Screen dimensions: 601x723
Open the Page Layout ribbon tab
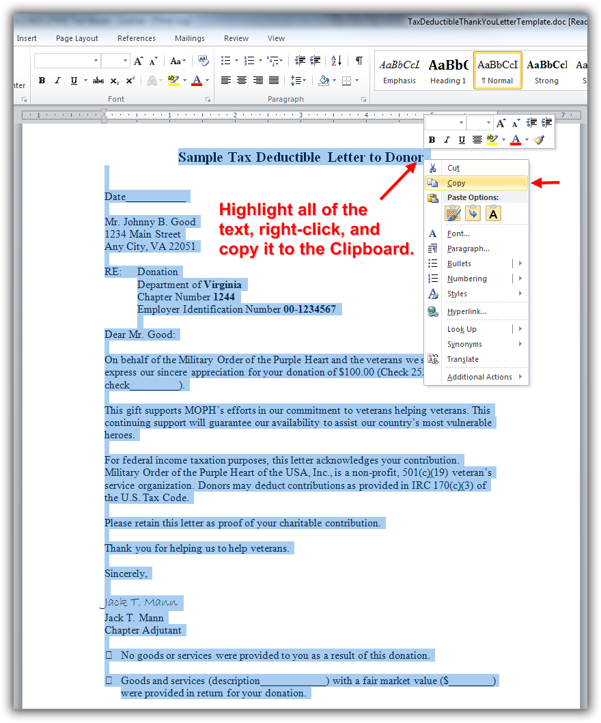point(77,38)
